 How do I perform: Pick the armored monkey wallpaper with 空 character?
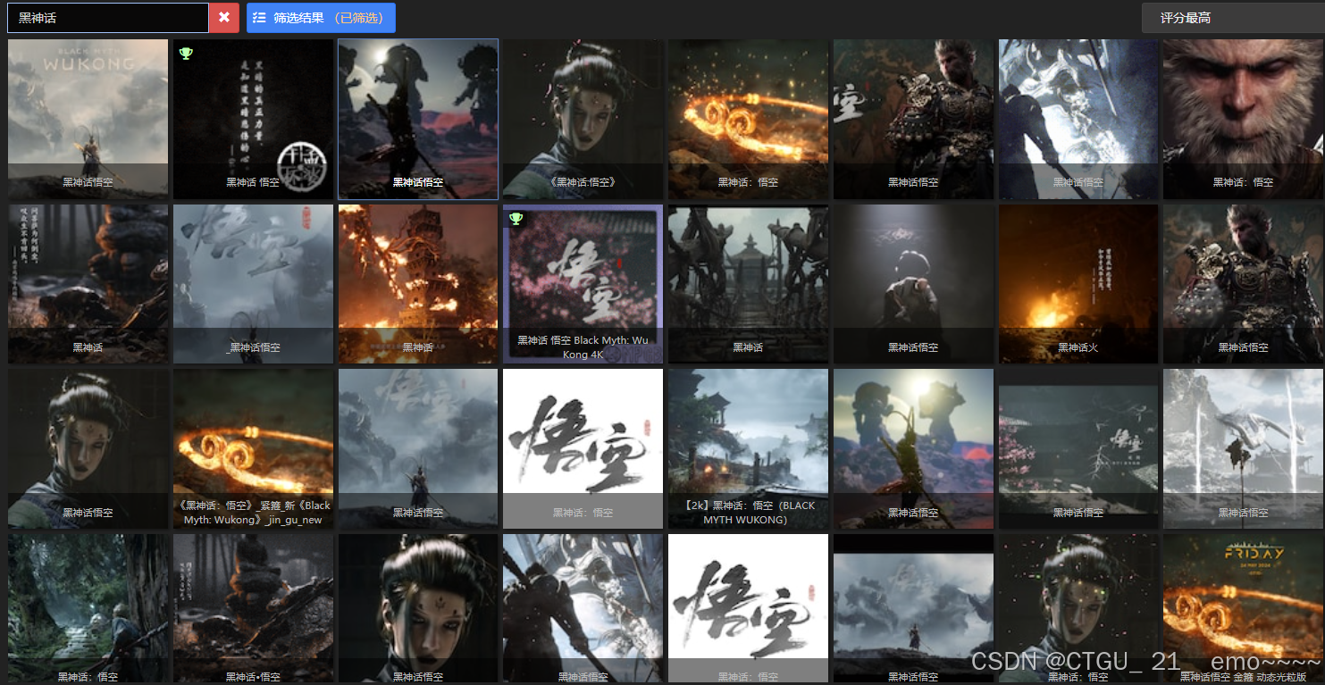pos(913,119)
